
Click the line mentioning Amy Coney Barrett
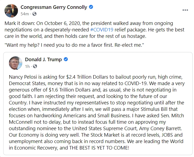[x=95, y=129]
